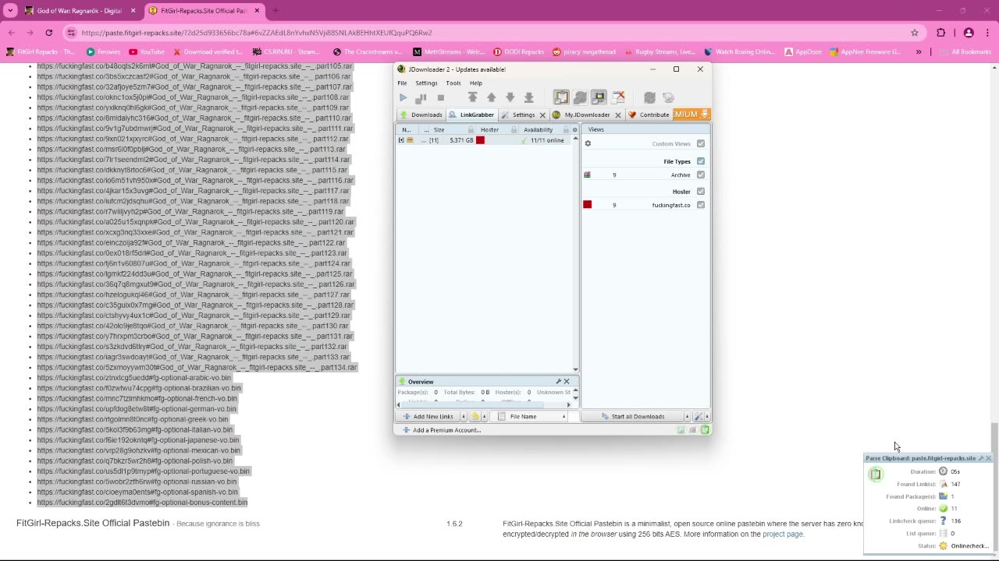
Task: Click the LinkGrabber bottom-right tools icon
Action: tap(699, 417)
